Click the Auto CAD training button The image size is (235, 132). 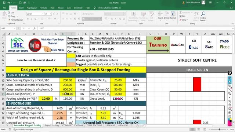[178, 45]
